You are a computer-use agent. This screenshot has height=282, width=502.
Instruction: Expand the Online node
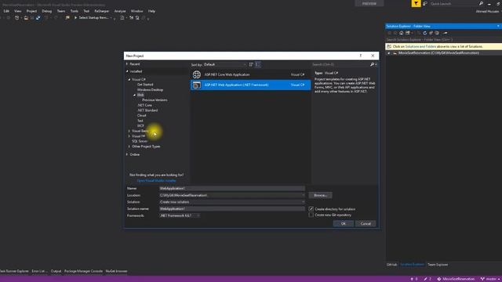(127, 154)
